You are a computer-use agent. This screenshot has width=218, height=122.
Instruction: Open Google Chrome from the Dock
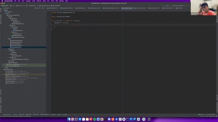[102, 119]
